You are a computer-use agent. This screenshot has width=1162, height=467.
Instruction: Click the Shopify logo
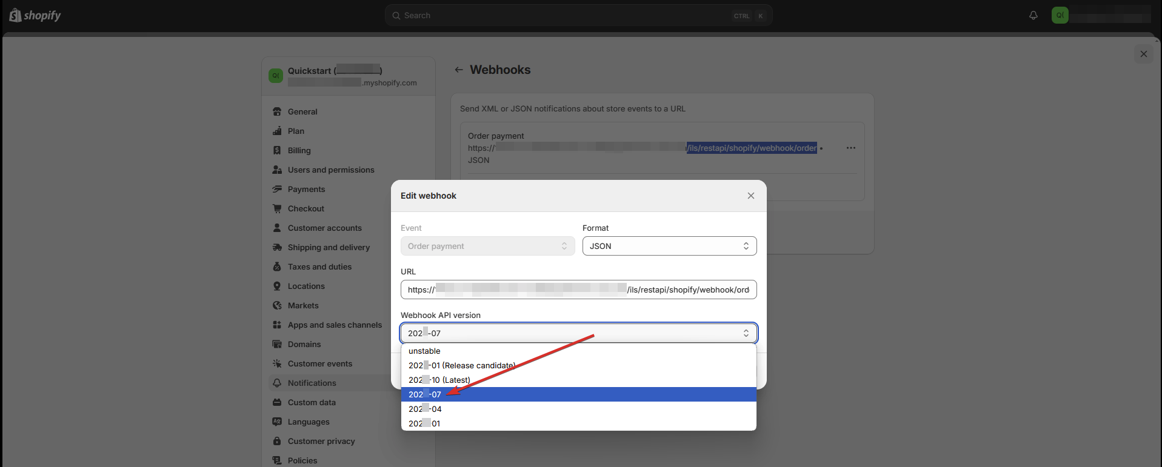pos(35,15)
